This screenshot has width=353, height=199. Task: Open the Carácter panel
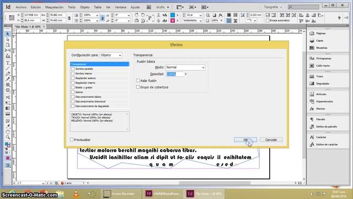321,137
